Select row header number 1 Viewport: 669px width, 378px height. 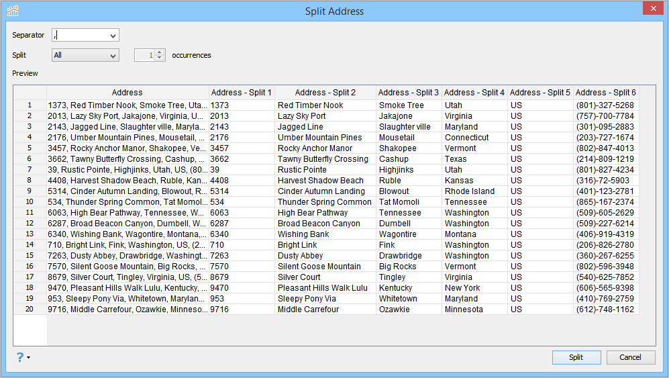coord(30,105)
